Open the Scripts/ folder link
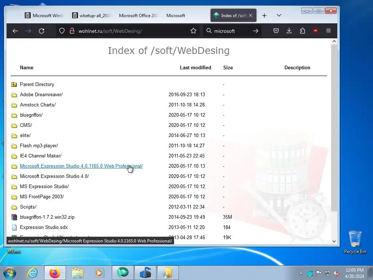This screenshot has height=280, width=373. pos(28,207)
